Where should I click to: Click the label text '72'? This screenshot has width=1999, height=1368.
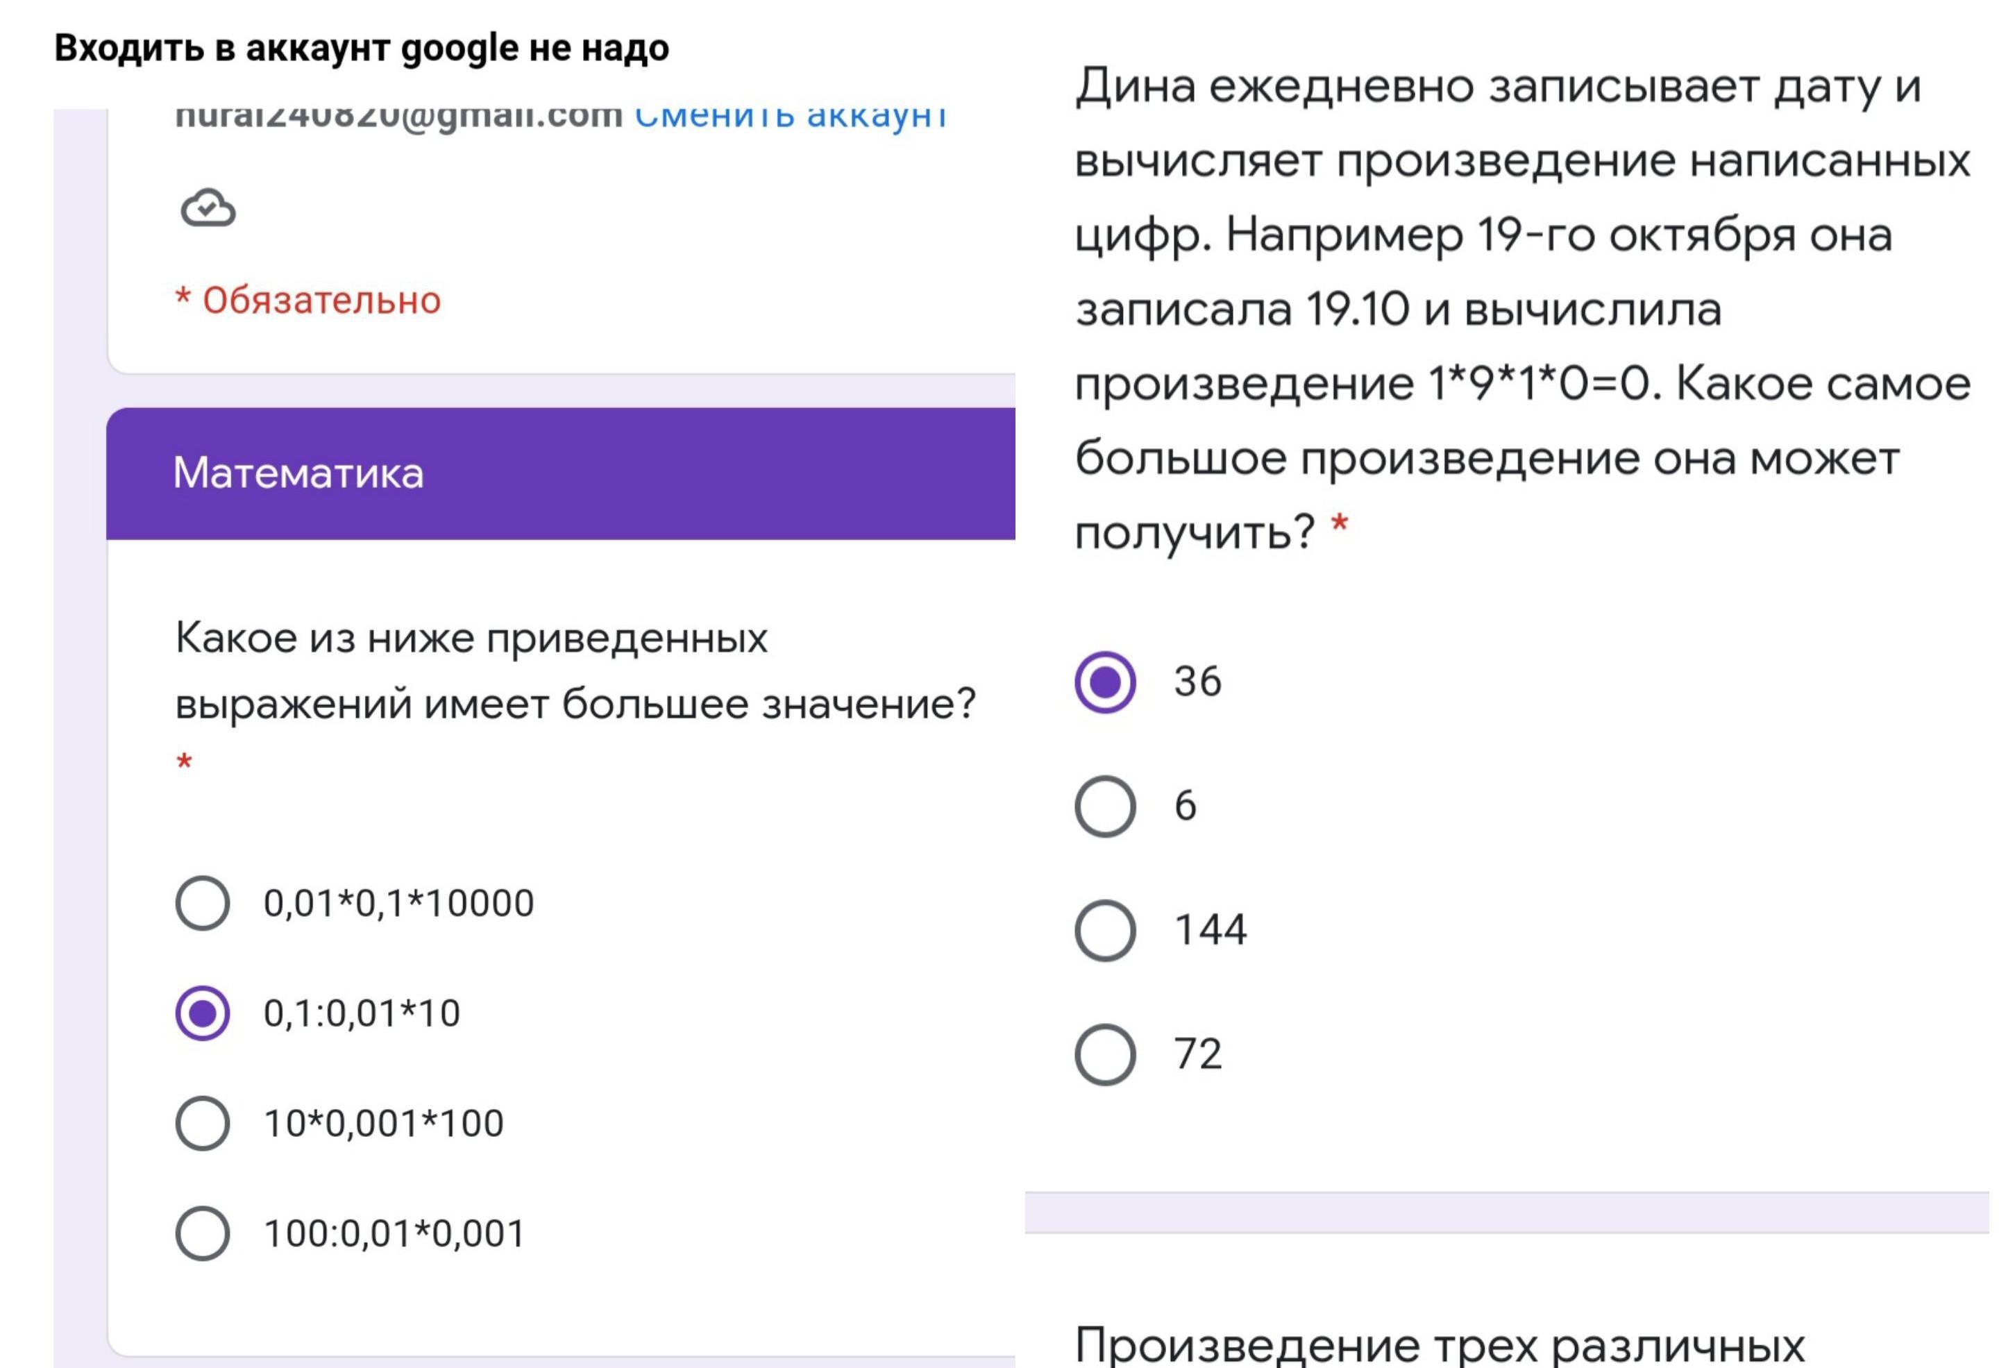[x=1197, y=1054]
